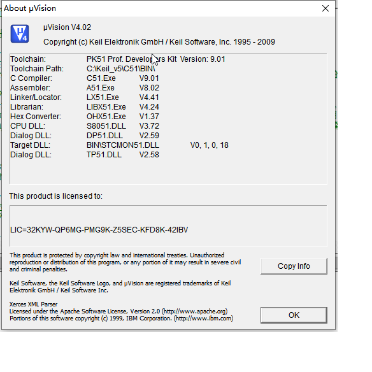Click the 'Linker/Locator:' label
The width and height of the screenshot is (372, 372).
pos(36,97)
